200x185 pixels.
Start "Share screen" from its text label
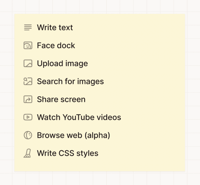61,99
